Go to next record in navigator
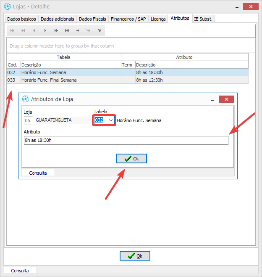 [45, 31]
